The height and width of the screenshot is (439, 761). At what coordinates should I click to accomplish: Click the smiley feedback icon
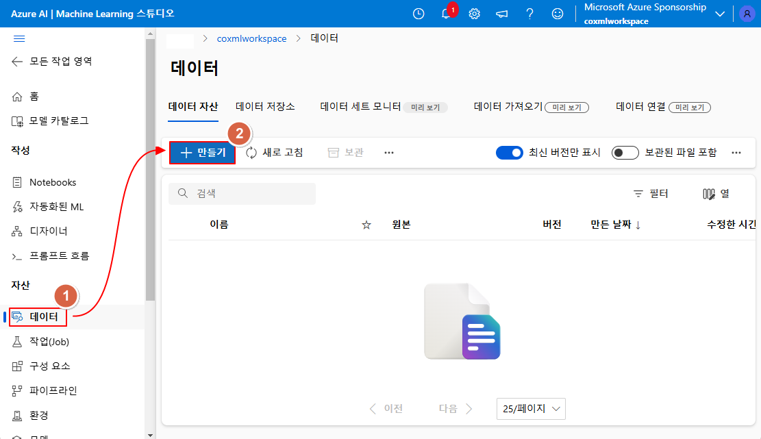click(x=557, y=14)
